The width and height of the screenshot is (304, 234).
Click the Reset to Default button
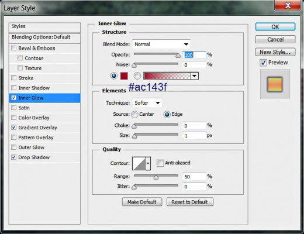pyautogui.click(x=190, y=202)
